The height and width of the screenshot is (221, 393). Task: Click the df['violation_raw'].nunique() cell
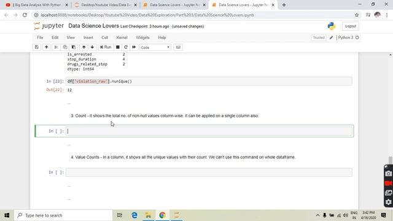pyautogui.click(x=209, y=81)
